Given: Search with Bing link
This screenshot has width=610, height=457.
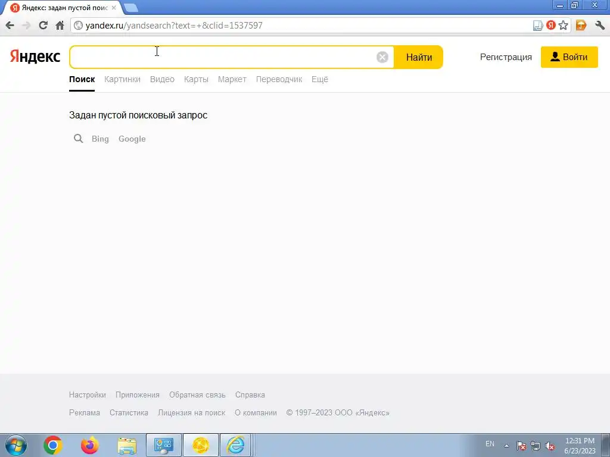Looking at the screenshot, I should pos(100,139).
